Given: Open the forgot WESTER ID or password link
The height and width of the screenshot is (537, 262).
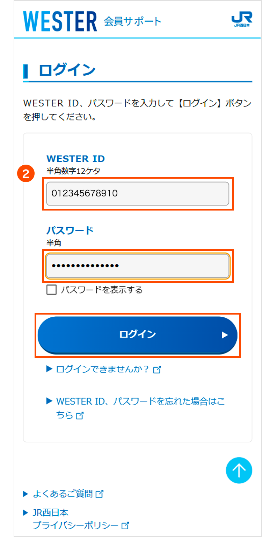Looking at the screenshot, I should [x=140, y=401].
